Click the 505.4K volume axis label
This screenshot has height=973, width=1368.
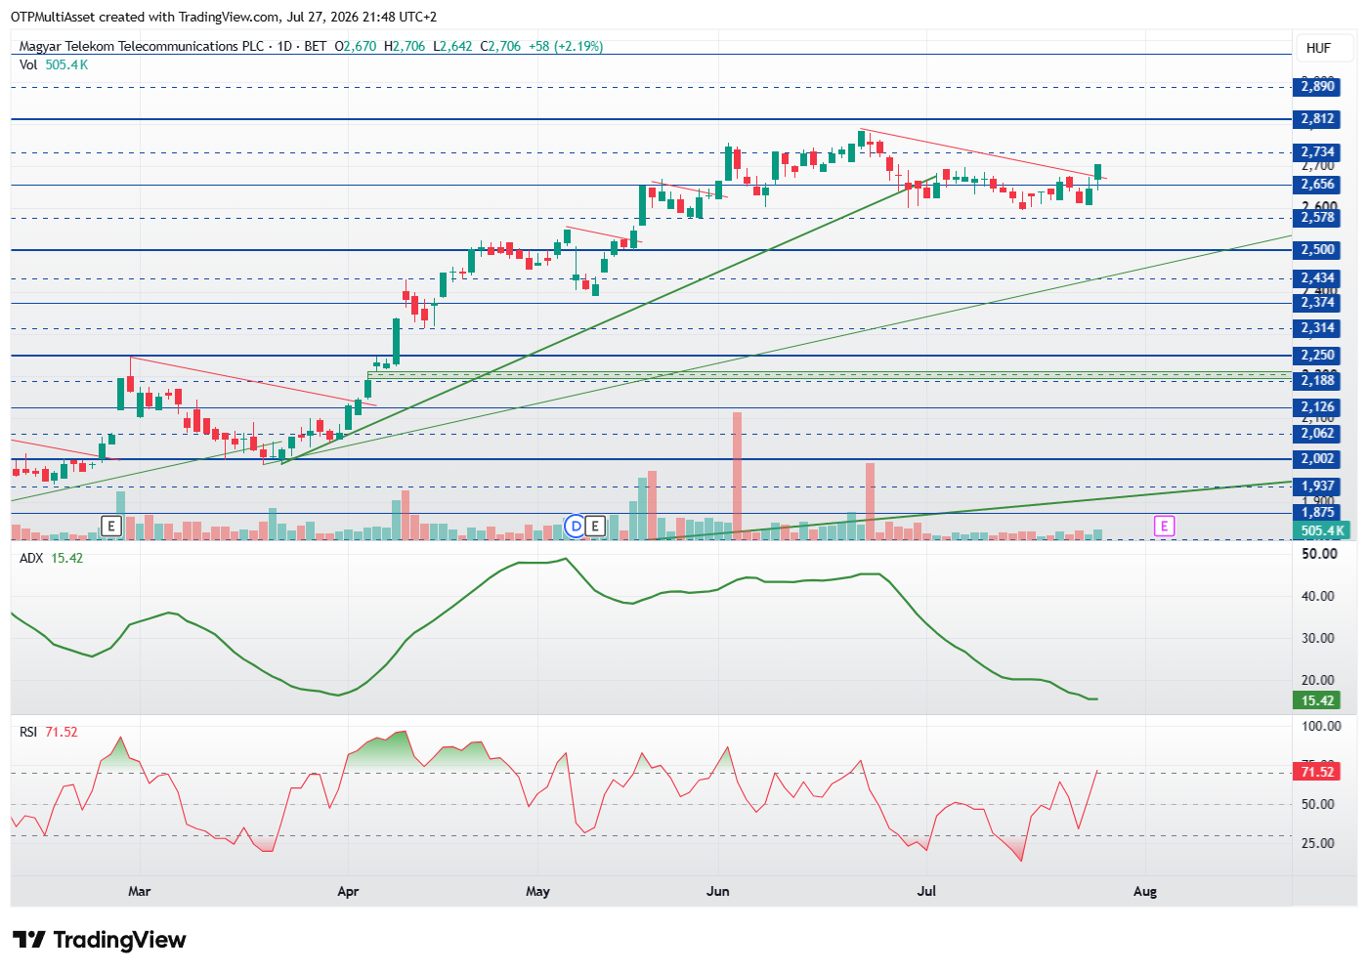click(1321, 531)
